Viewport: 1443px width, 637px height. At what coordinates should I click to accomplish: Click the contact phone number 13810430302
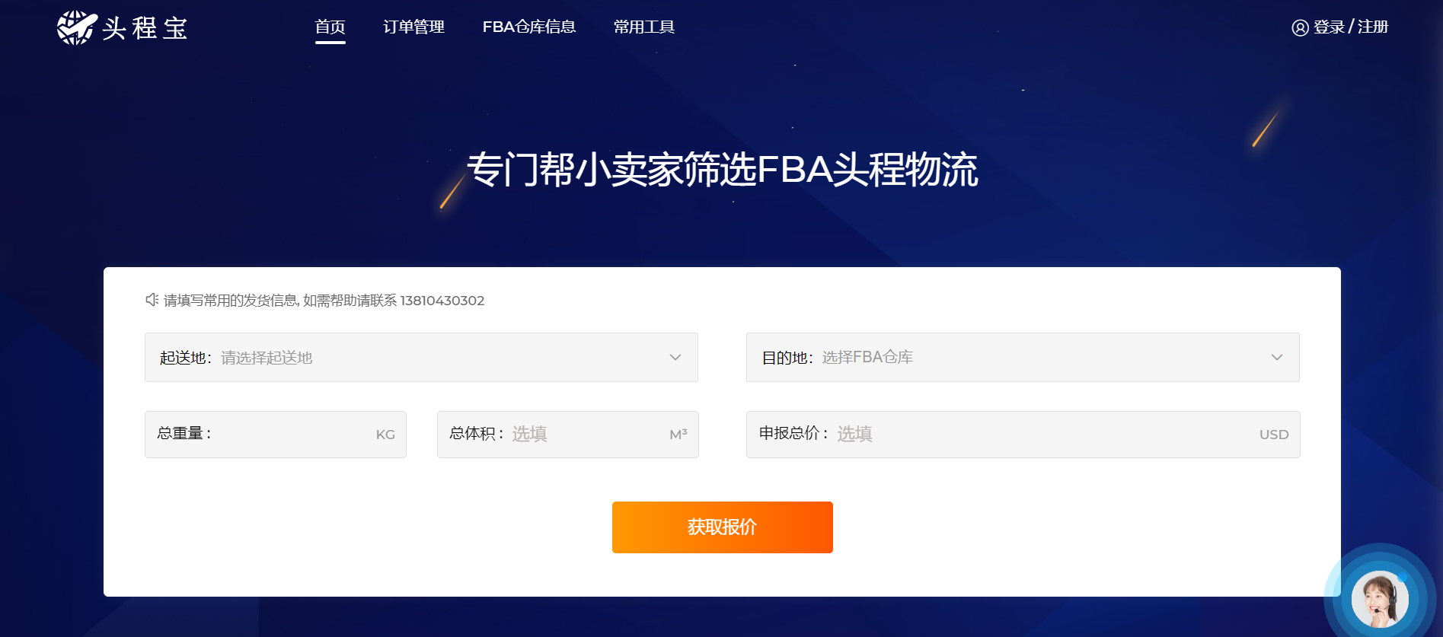(442, 301)
